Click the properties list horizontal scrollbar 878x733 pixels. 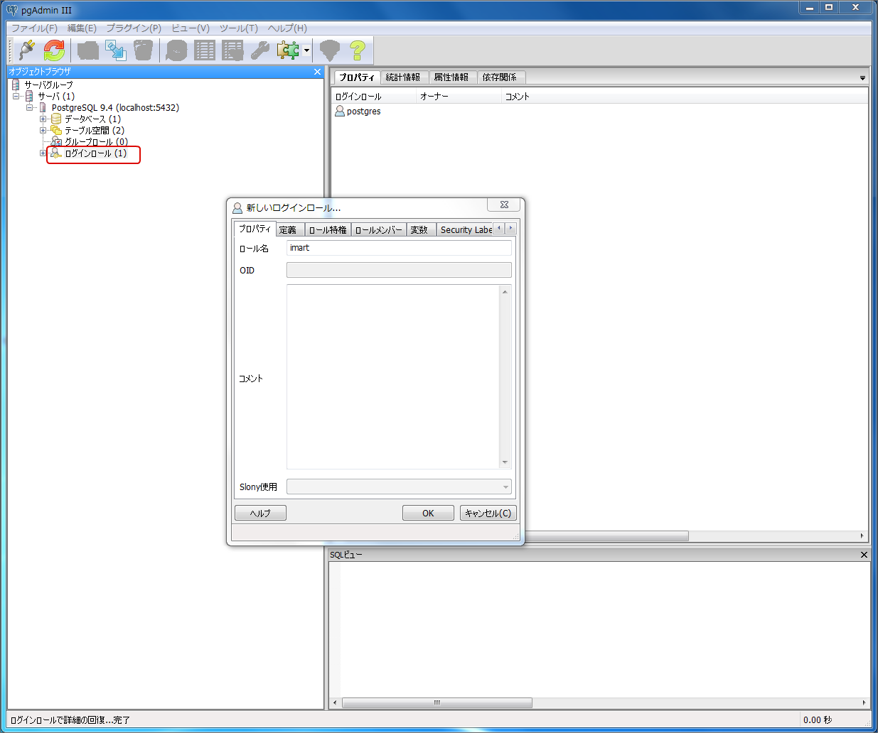point(606,536)
